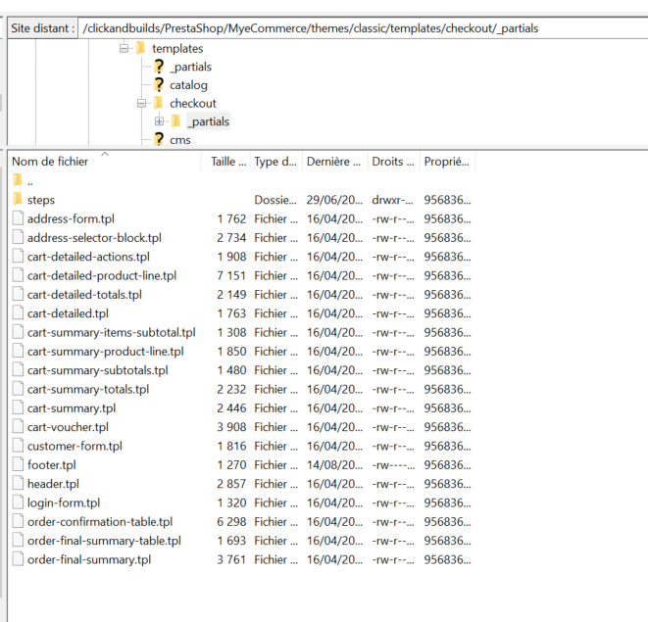This screenshot has width=648, height=622.
Task: Select cart-summary.tpl file
Action: point(72,408)
